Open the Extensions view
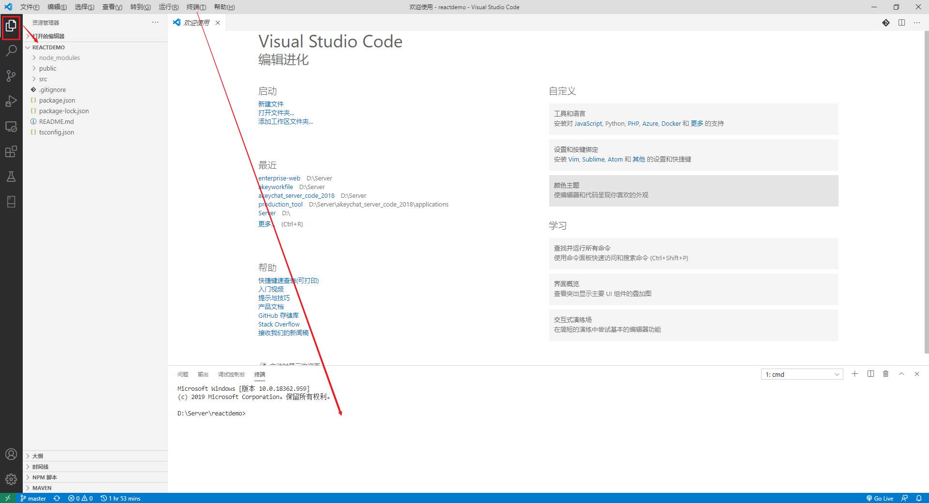929x503 pixels. point(11,151)
